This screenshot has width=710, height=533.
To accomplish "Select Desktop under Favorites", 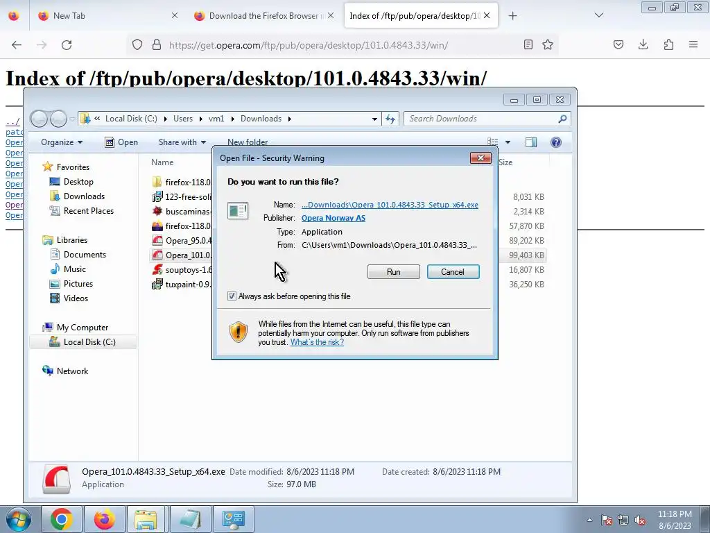I will [x=78, y=182].
